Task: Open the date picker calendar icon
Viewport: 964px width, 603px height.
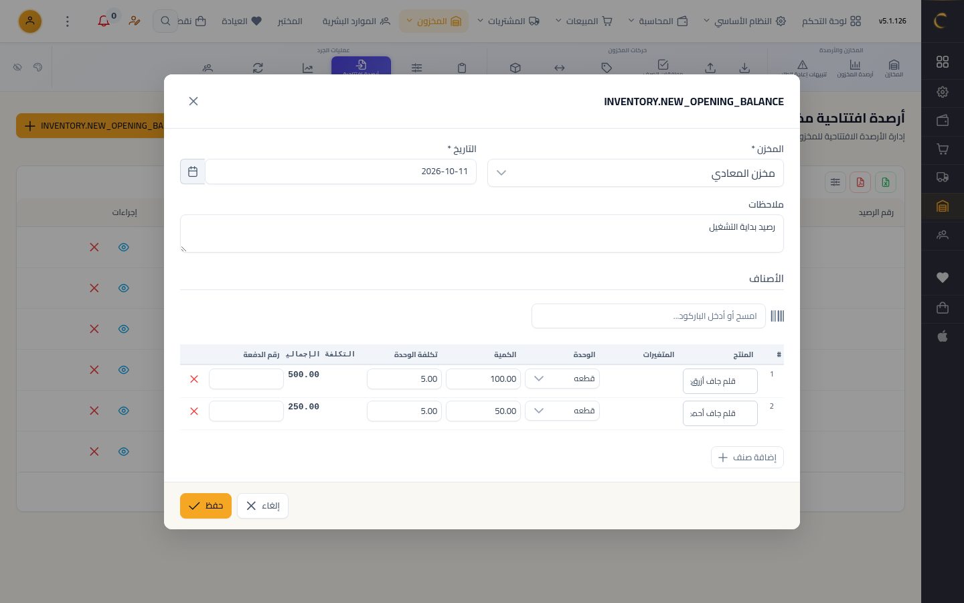Action: click(x=193, y=172)
